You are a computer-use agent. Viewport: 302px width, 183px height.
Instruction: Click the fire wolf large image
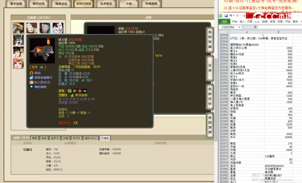point(42,51)
